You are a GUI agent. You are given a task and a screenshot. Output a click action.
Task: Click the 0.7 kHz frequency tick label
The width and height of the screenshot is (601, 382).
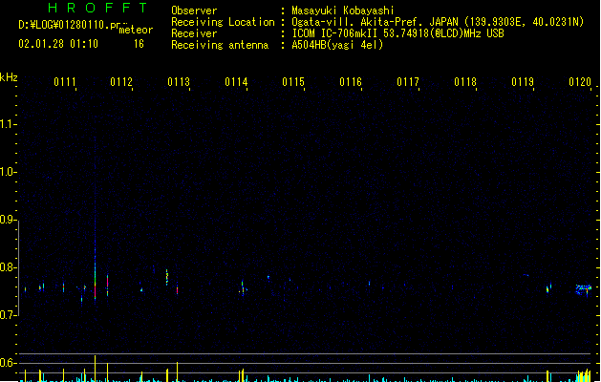point(8,315)
